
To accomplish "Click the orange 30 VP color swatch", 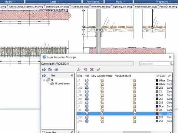I will point(157,110).
